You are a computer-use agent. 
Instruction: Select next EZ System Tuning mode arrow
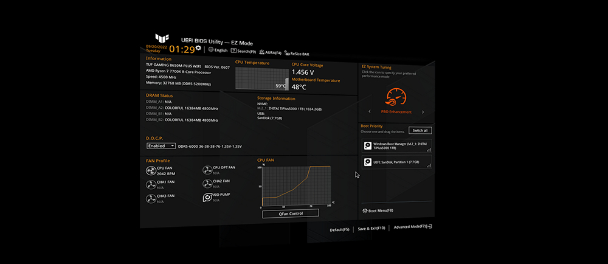(423, 112)
